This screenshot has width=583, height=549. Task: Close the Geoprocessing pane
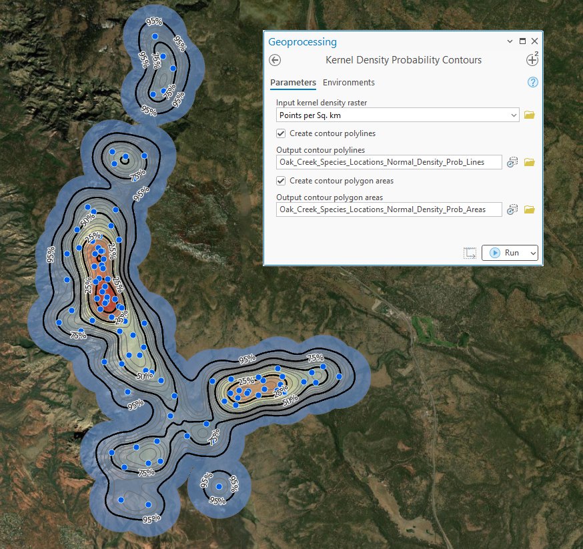(534, 41)
